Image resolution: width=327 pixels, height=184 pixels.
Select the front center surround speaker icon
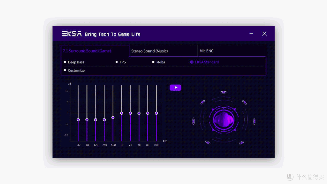(x=223, y=92)
